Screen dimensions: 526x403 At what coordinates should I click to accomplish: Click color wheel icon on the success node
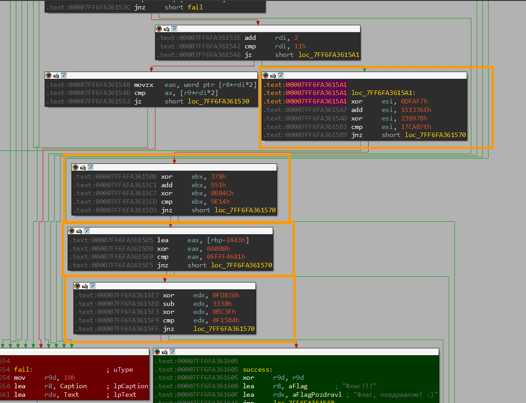pyautogui.click(x=157, y=352)
